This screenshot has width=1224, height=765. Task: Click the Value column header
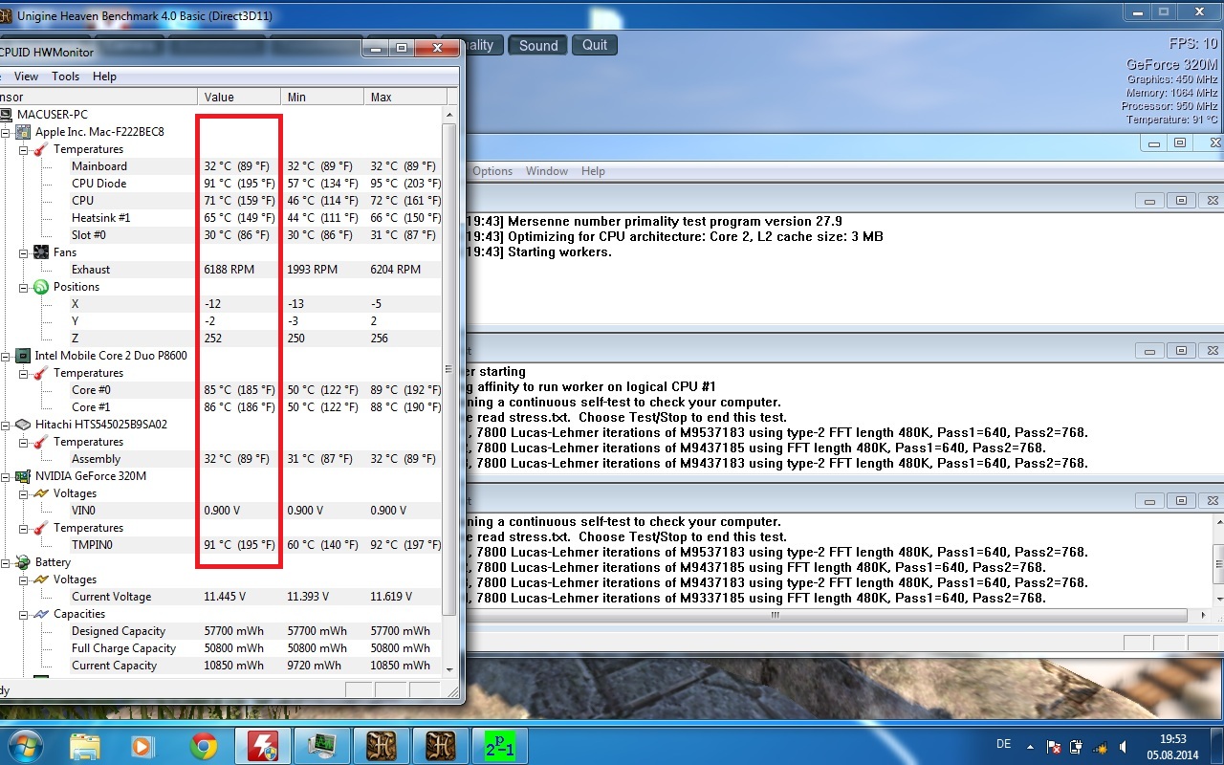tap(240, 97)
